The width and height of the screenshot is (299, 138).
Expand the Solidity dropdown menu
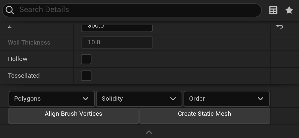pos(139,99)
